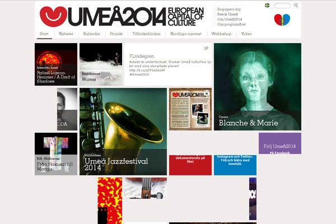Open the Start tab
This screenshot has width=336, height=224.
44,34
